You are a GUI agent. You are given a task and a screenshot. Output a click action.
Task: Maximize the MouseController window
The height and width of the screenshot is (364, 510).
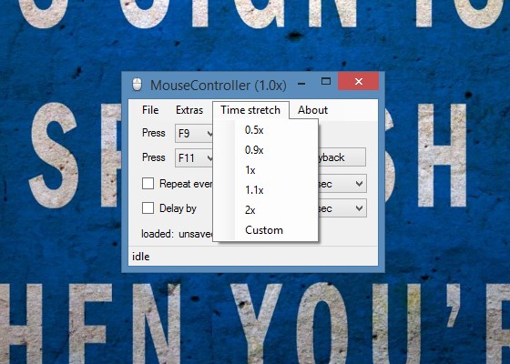(326, 81)
